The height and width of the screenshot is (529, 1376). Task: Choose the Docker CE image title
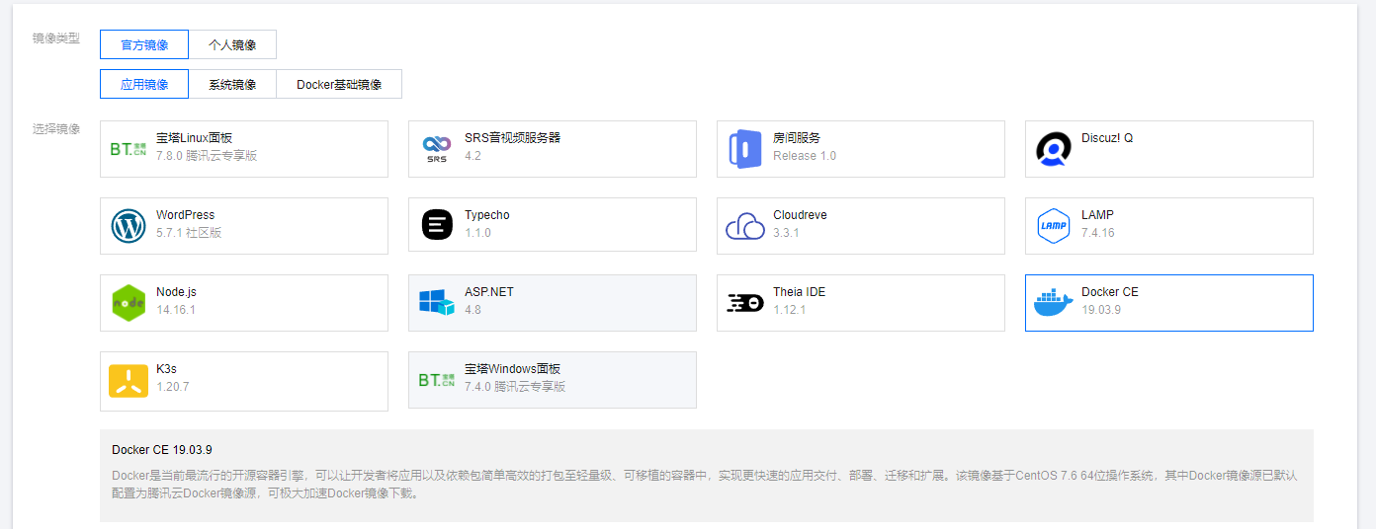[x=1110, y=292]
